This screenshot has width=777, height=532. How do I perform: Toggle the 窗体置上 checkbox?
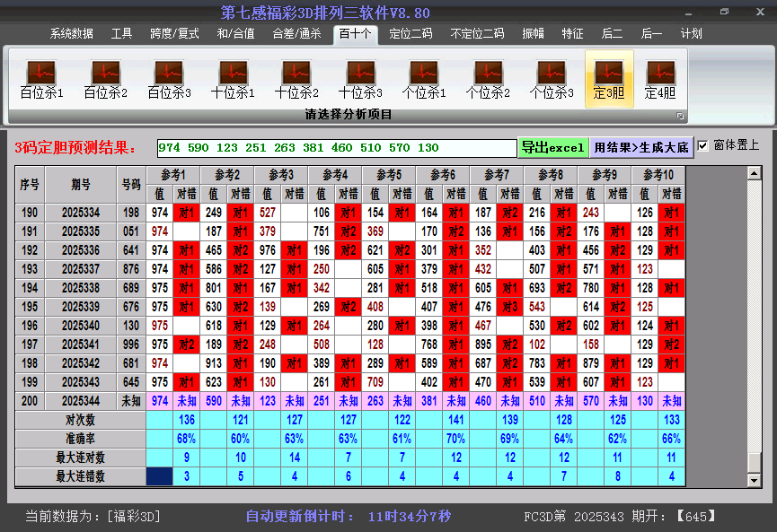tap(703, 145)
